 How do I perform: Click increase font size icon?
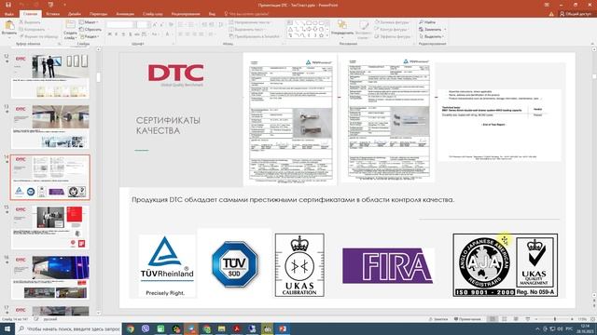(155, 25)
